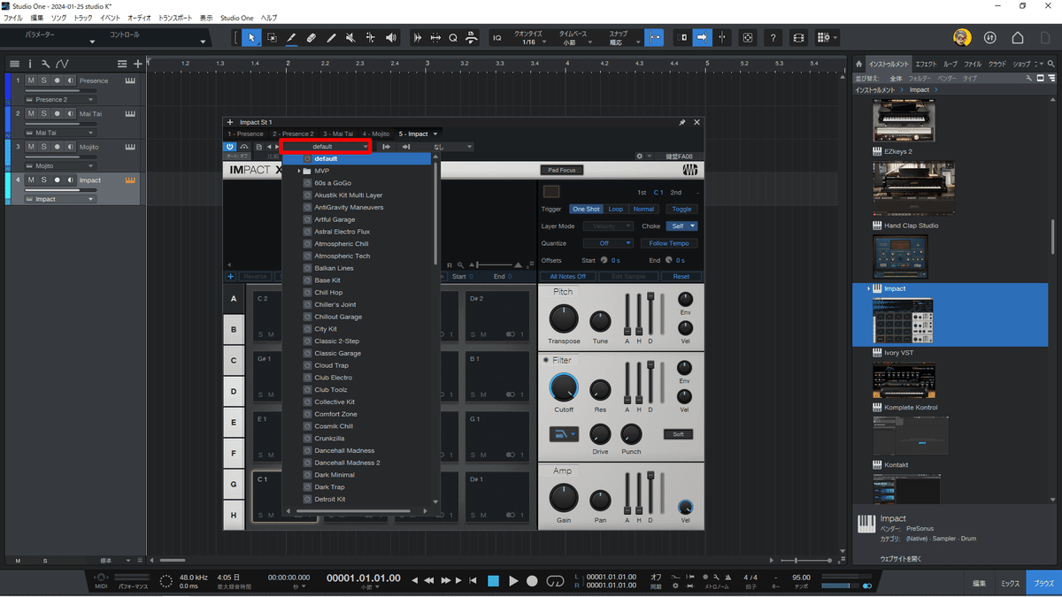Select the Arrow tool in the toolbar
This screenshot has height=597, width=1062.
pos(251,38)
